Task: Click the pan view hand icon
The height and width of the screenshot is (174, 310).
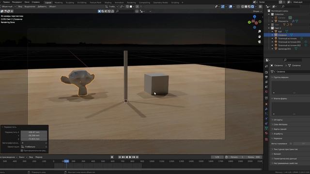Action: [x=260, y=37]
